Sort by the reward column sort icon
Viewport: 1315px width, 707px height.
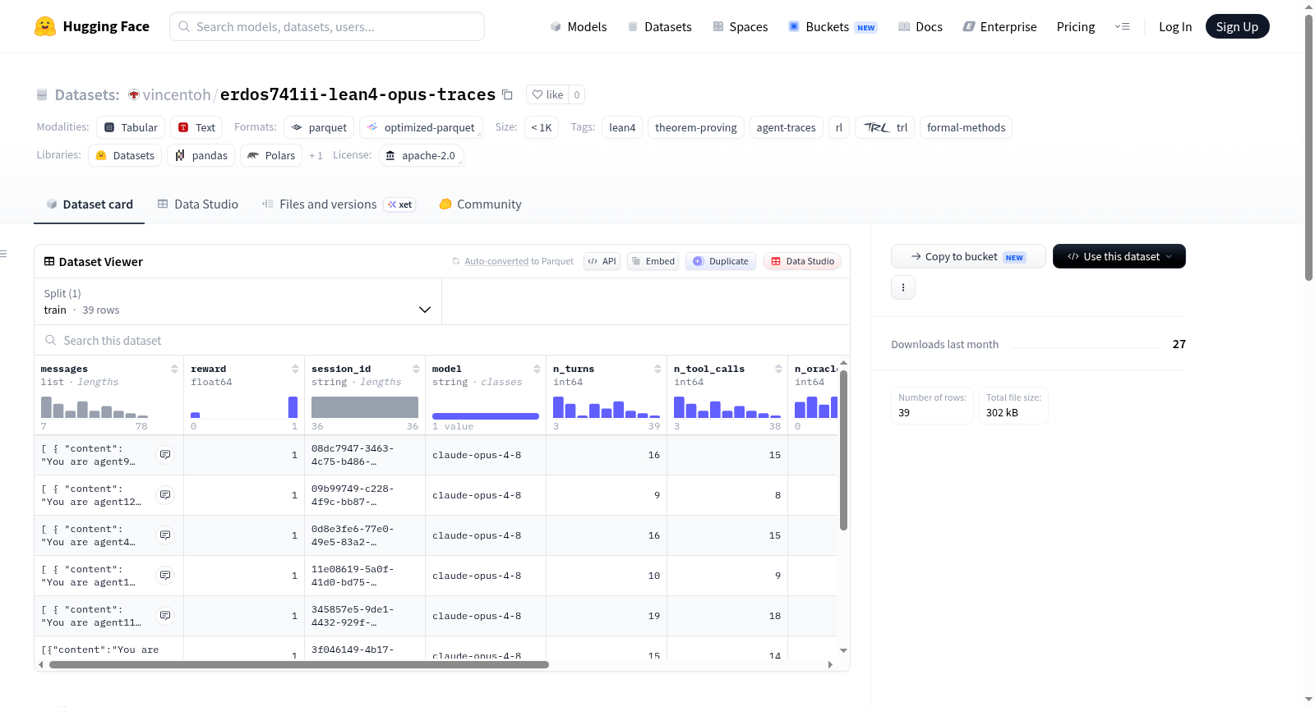(x=295, y=369)
